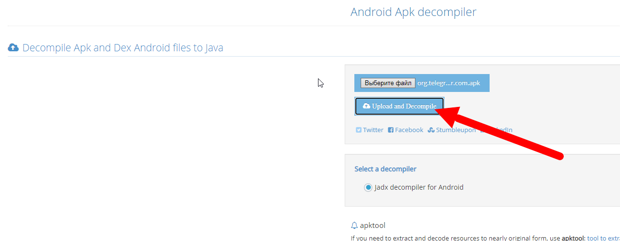
Task: Click the selected file name org.telegr...r.com.apk
Action: tap(448, 83)
